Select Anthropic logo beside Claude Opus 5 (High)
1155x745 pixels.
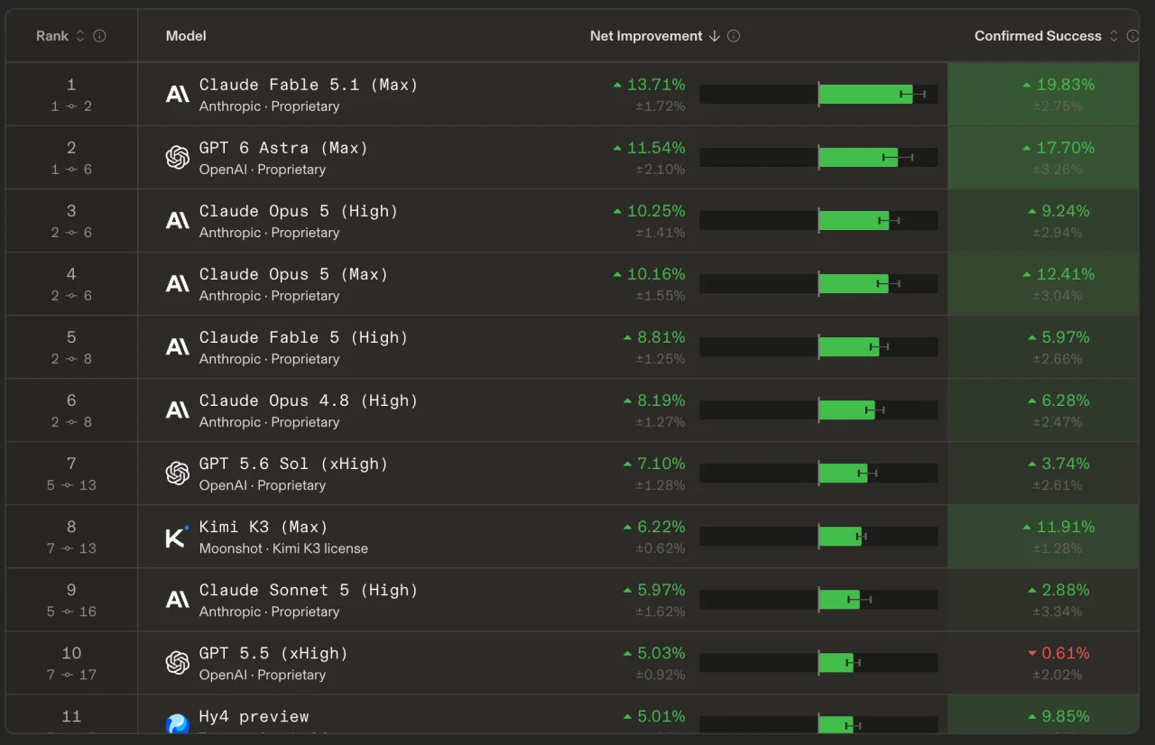(x=178, y=220)
